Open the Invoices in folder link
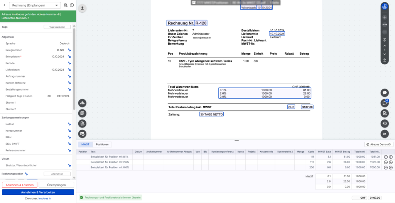 click(44, 198)
